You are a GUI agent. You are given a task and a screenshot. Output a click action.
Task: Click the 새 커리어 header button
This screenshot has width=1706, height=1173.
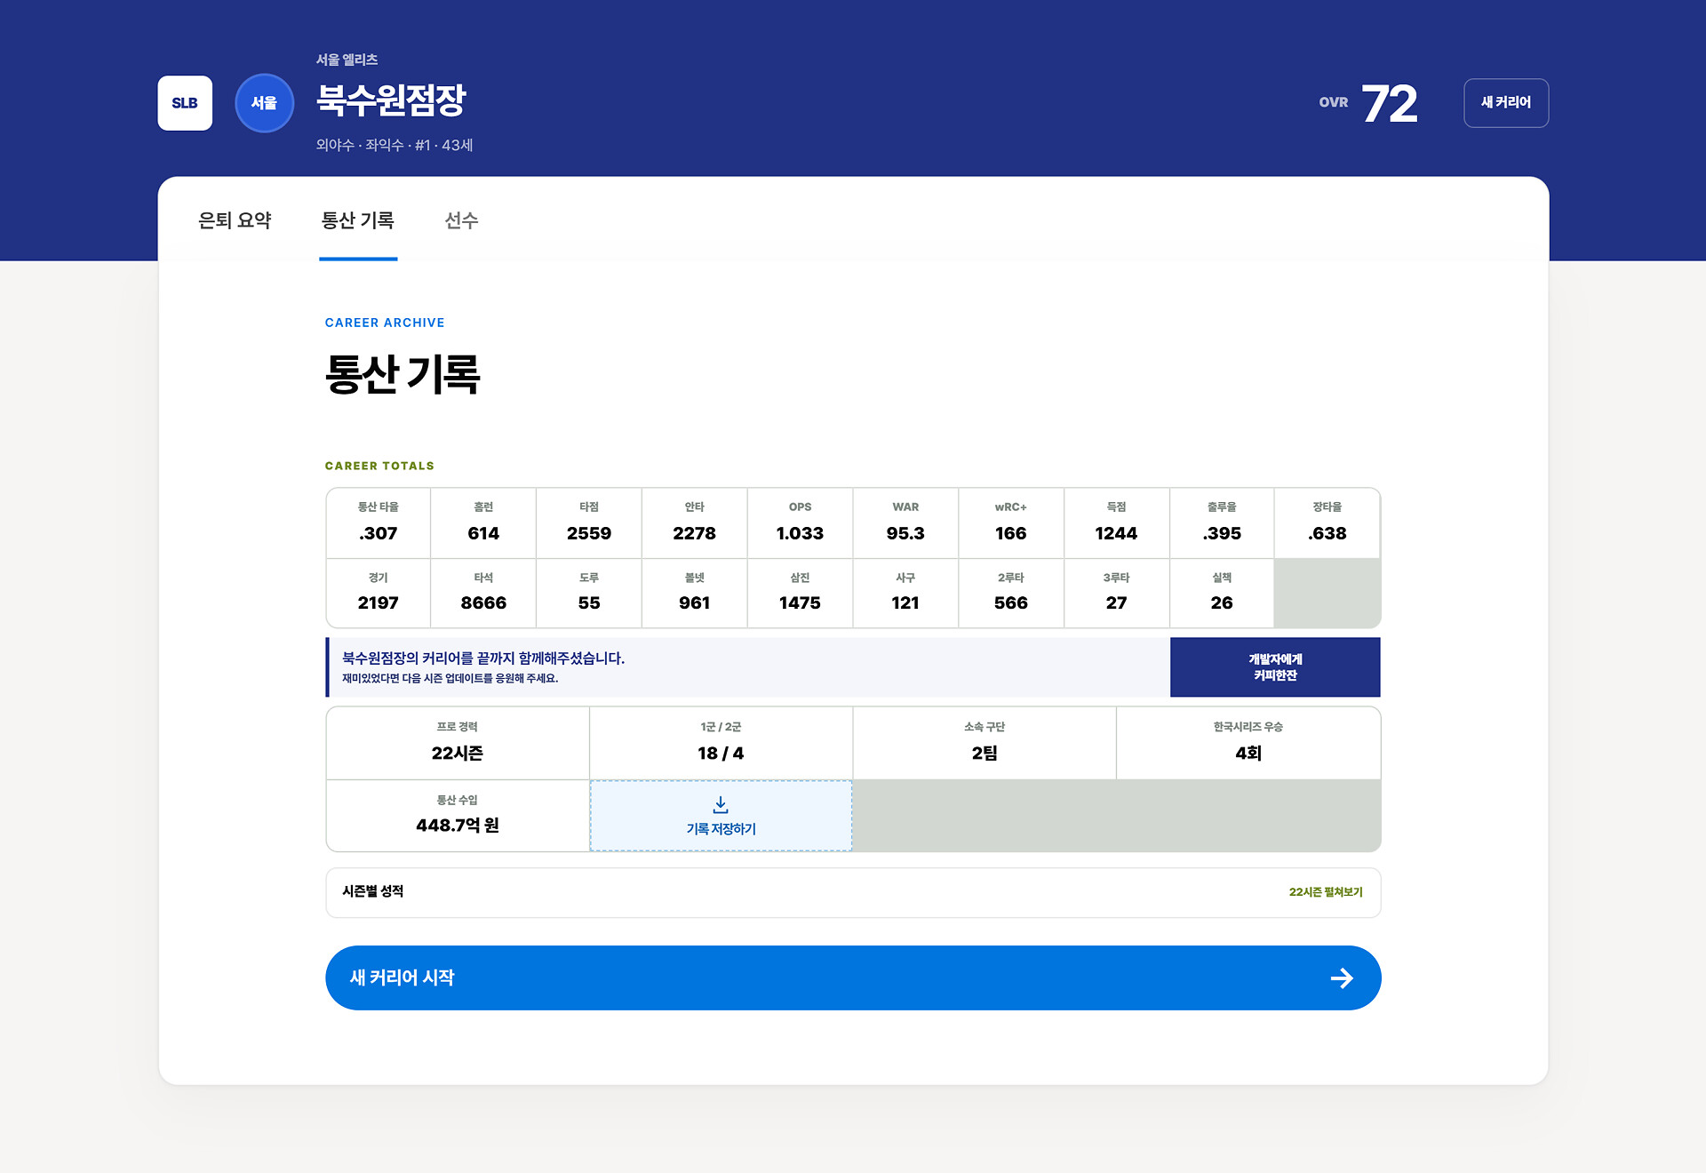coord(1506,103)
